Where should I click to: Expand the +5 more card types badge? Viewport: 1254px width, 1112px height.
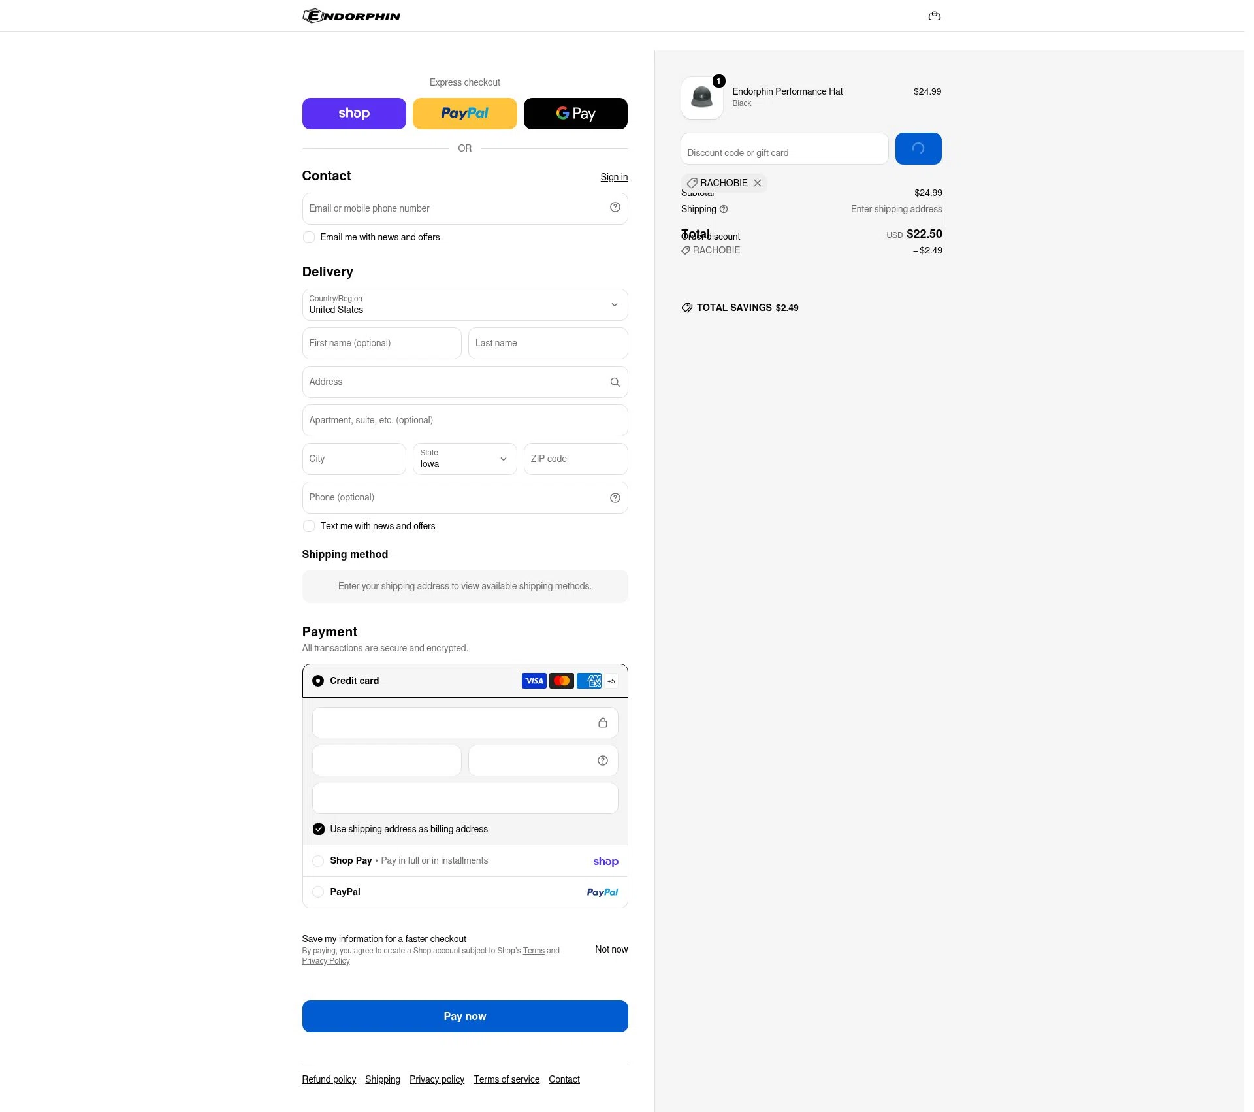(611, 681)
